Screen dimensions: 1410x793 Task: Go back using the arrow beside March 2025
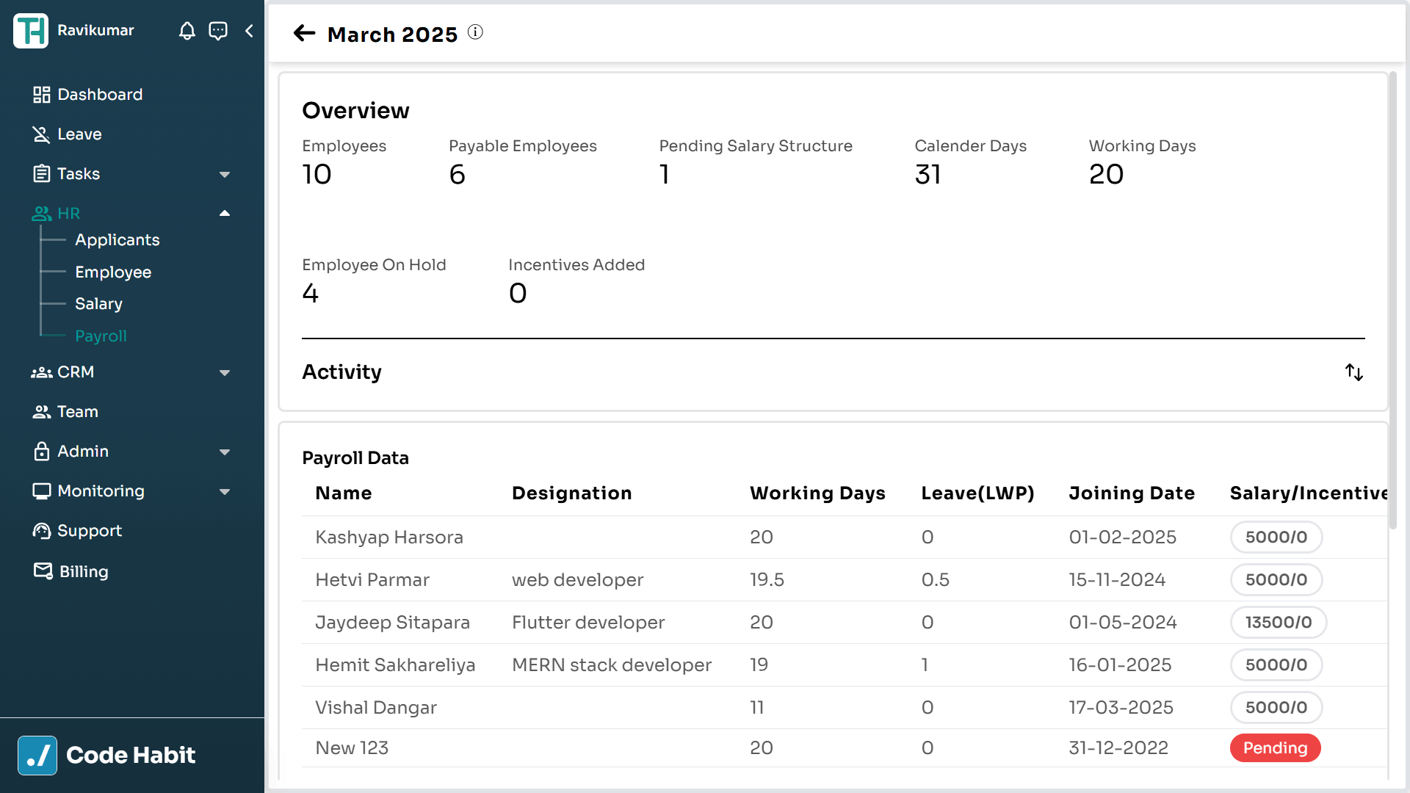pyautogui.click(x=304, y=33)
